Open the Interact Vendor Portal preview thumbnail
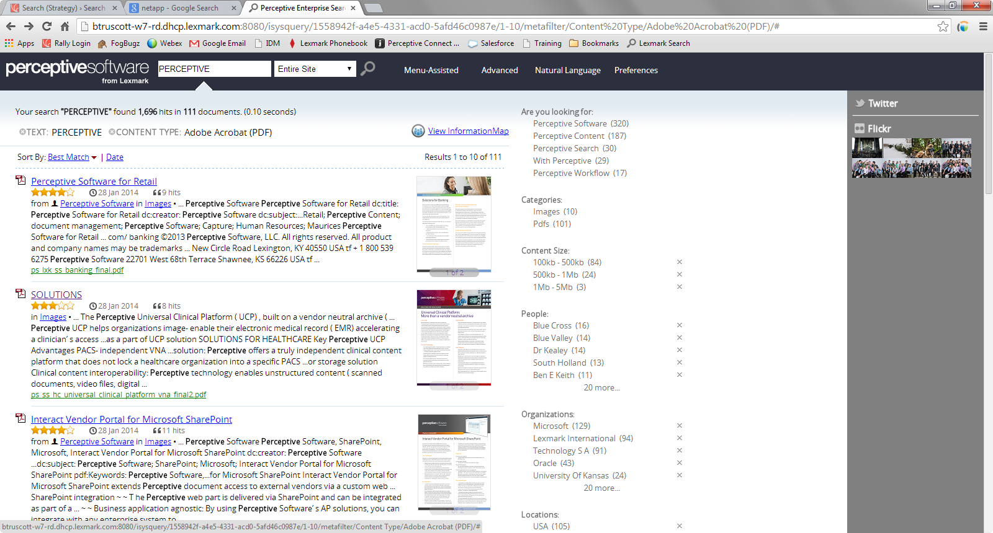Image resolution: width=993 pixels, height=533 pixels. pos(454,464)
